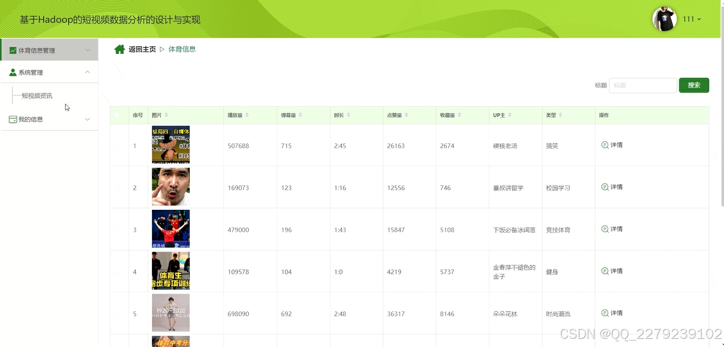The image size is (724, 347).
Task: Check the checkbox for row 2
Action: click(x=116, y=187)
